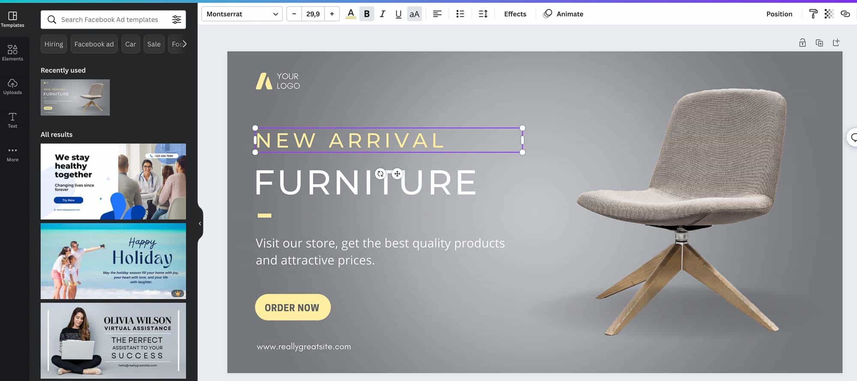857x381 pixels.
Task: Toggle bold formatting
Action: click(367, 14)
